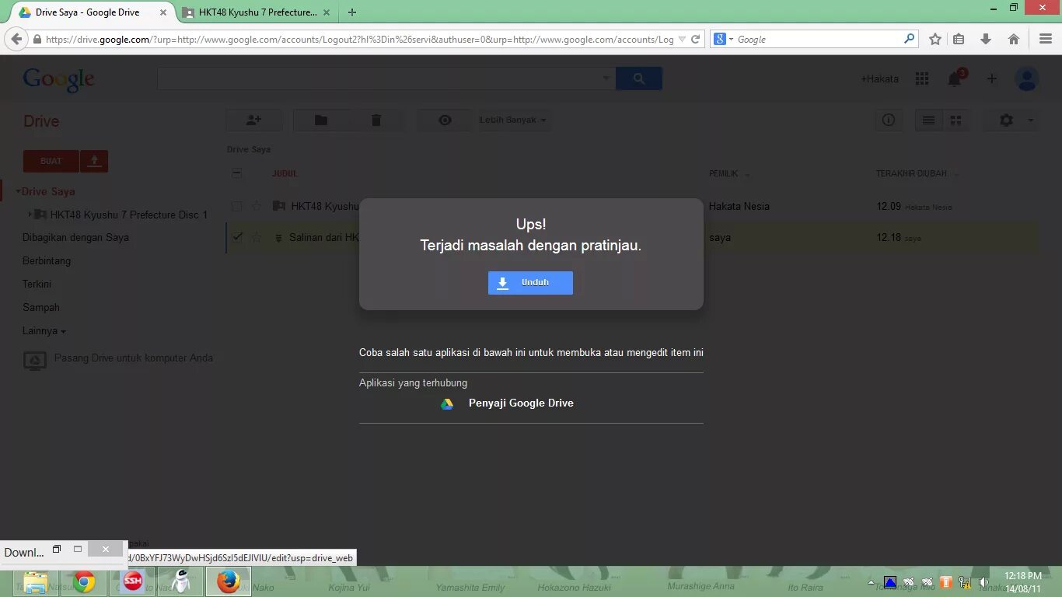
Task: Open the bookmarks list icon
Action: click(959, 39)
